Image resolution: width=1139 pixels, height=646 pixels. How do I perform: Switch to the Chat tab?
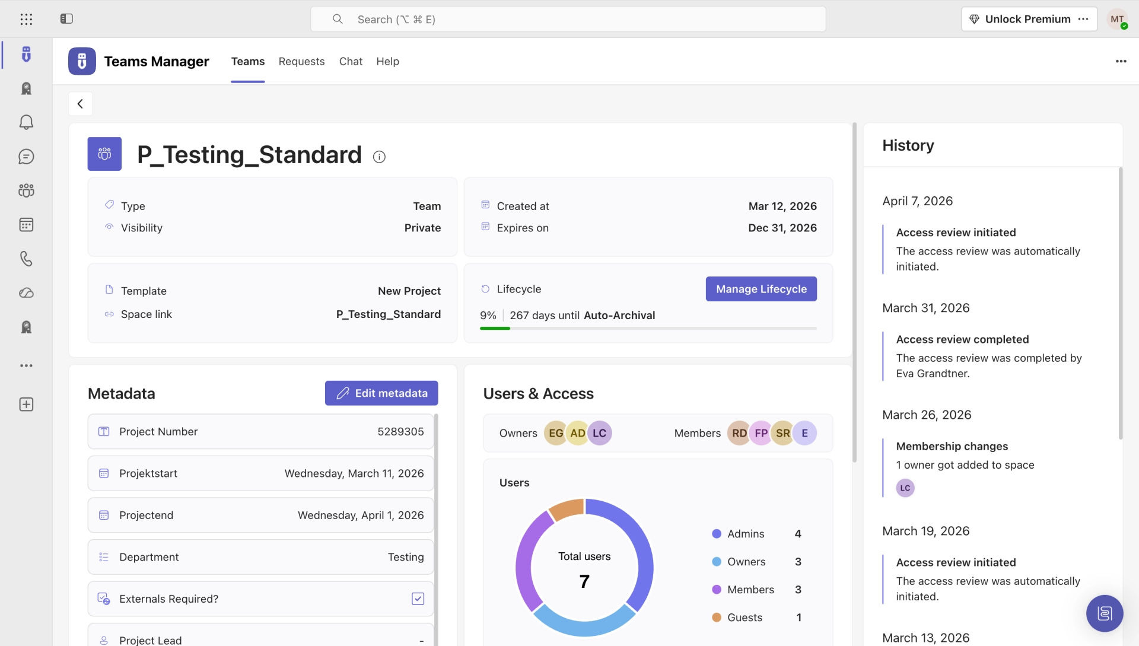coord(351,61)
